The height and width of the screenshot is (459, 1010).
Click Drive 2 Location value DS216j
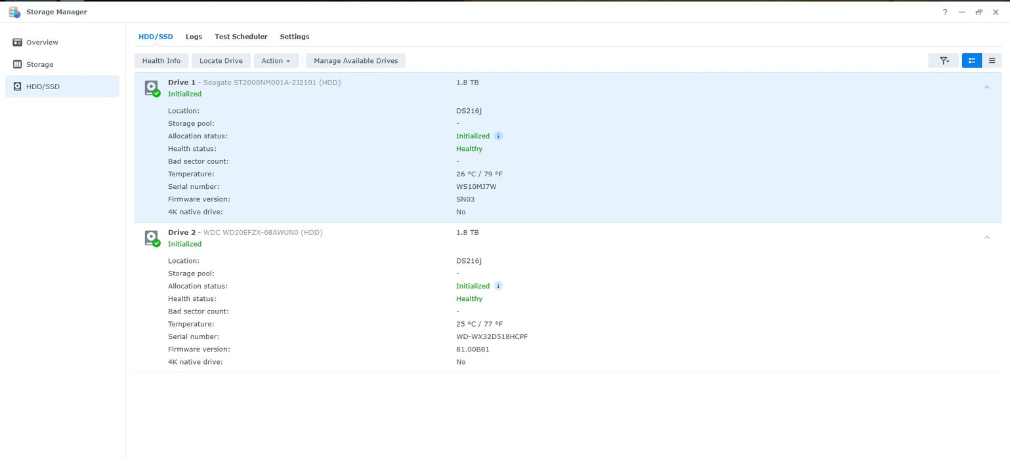click(x=469, y=261)
